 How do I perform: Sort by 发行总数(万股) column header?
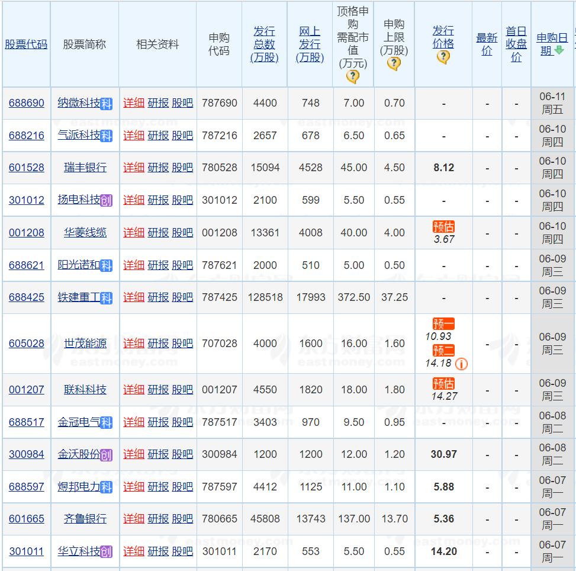[x=264, y=44]
